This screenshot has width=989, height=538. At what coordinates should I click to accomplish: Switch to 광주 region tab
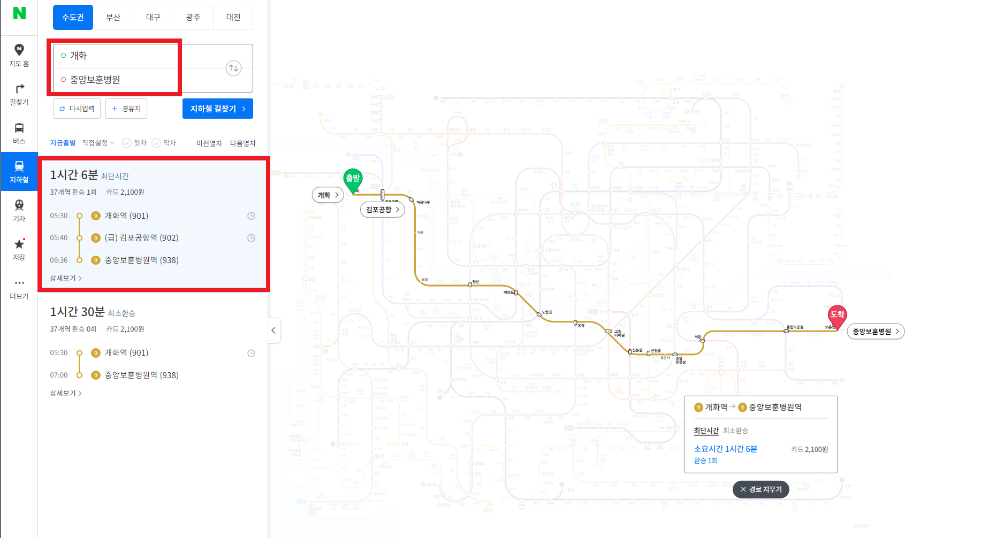coord(193,17)
